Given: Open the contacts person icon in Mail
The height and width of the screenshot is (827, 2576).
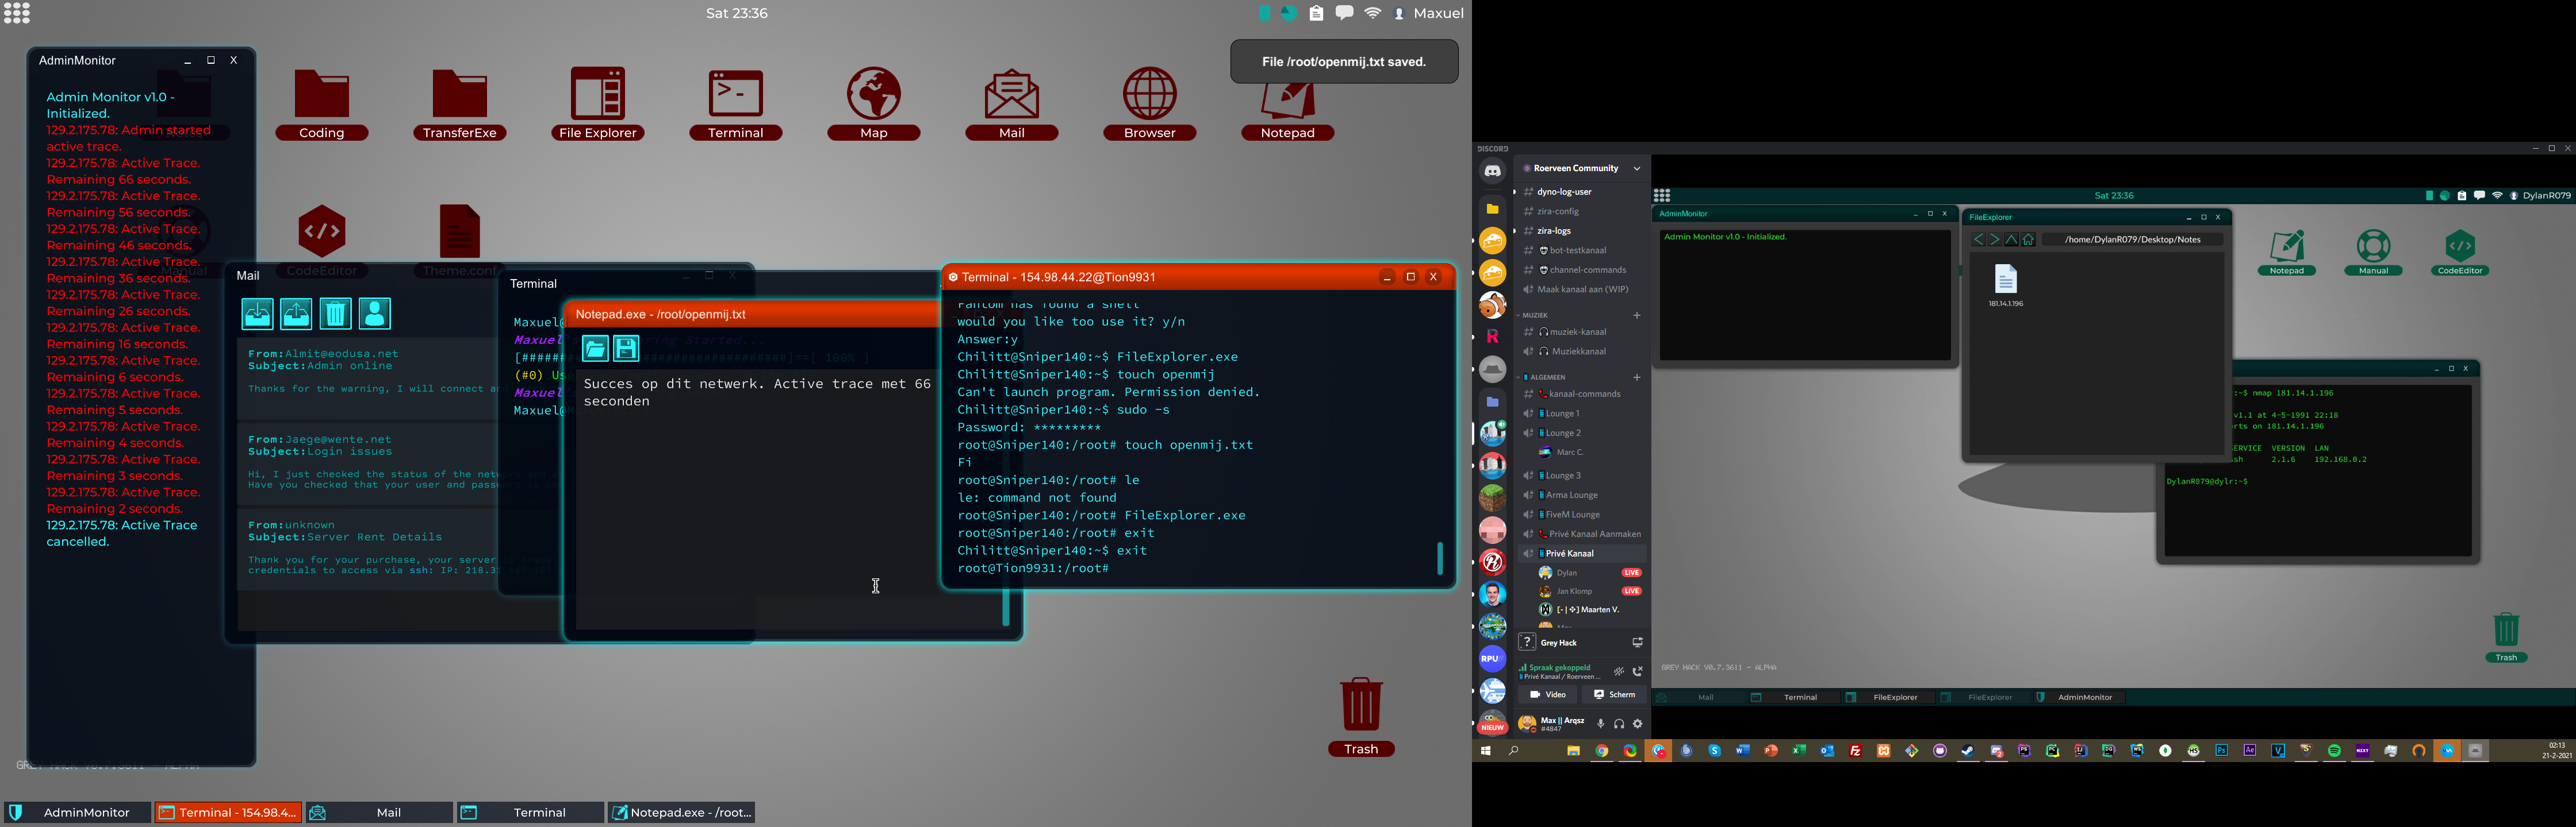Looking at the screenshot, I should [375, 314].
